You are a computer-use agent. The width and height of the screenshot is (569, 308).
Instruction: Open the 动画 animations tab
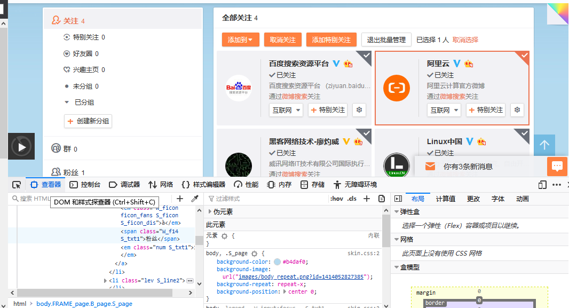point(522,199)
